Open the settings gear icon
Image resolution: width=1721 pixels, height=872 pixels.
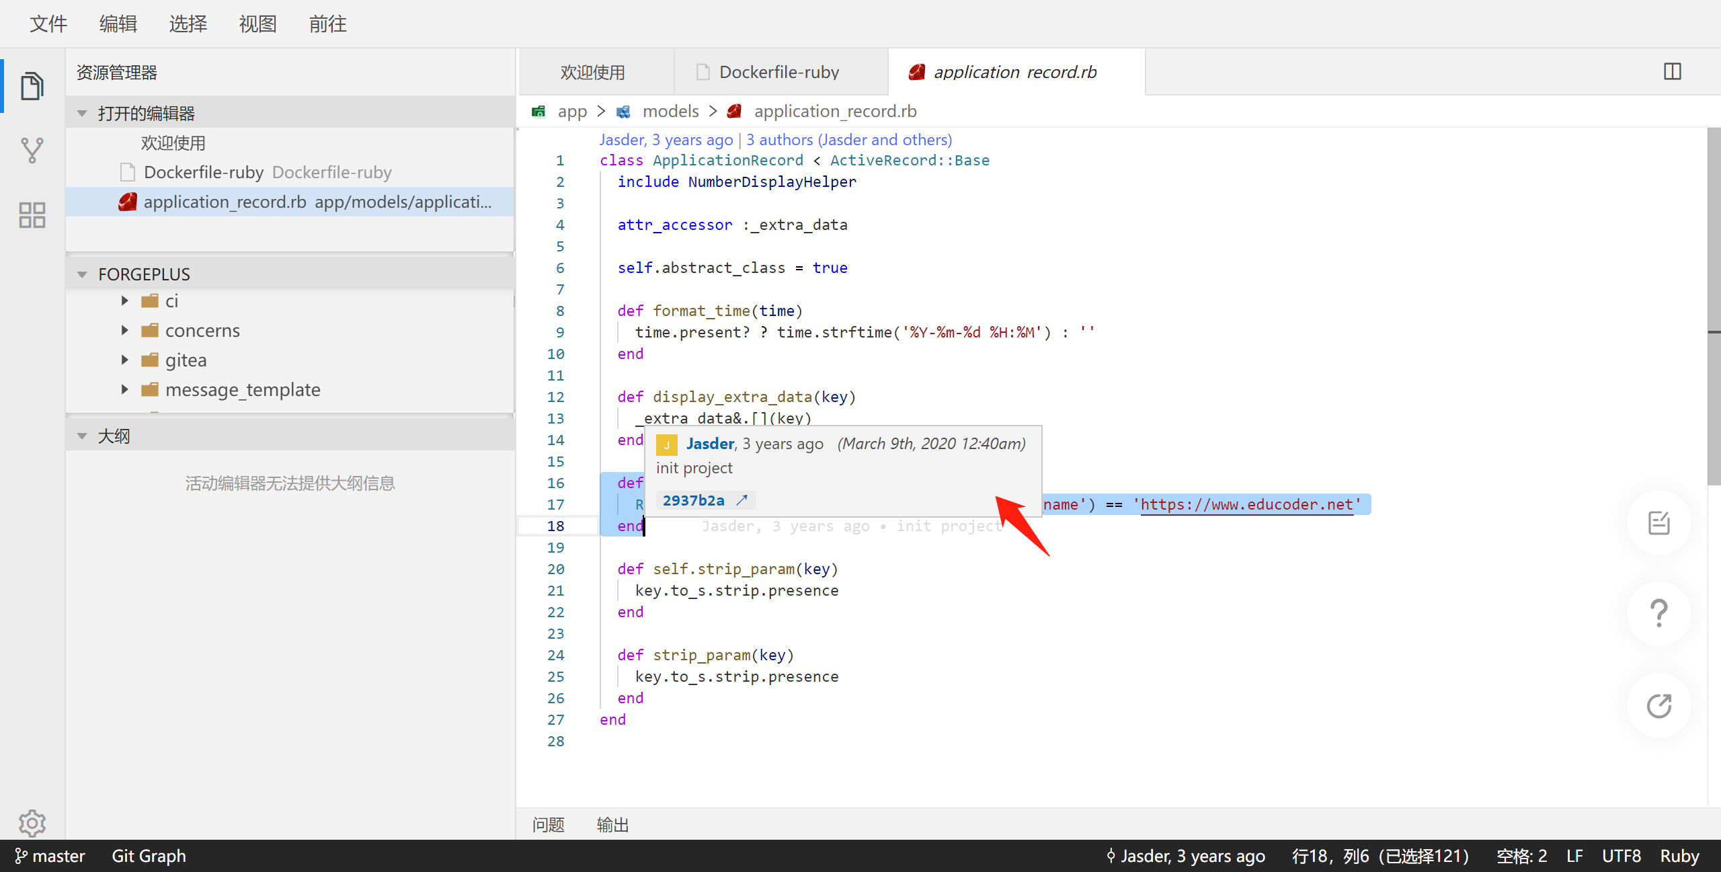[32, 822]
